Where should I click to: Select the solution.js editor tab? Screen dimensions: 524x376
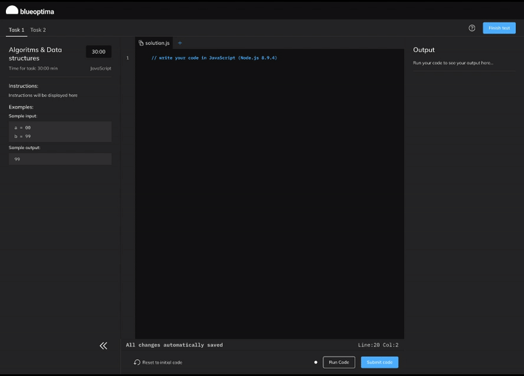click(x=154, y=43)
